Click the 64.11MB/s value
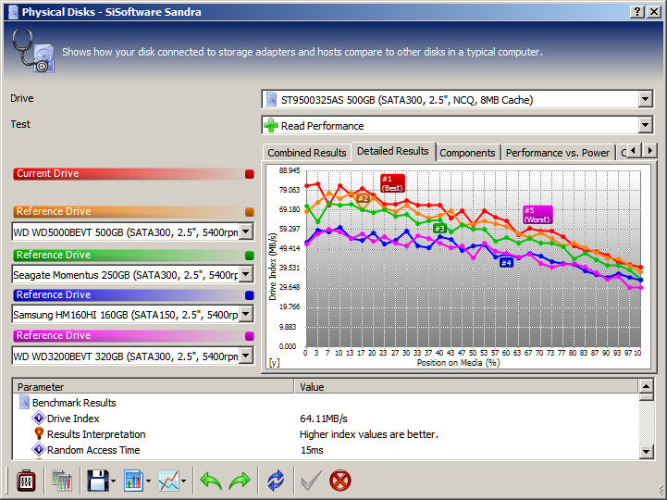The image size is (667, 500). [324, 419]
